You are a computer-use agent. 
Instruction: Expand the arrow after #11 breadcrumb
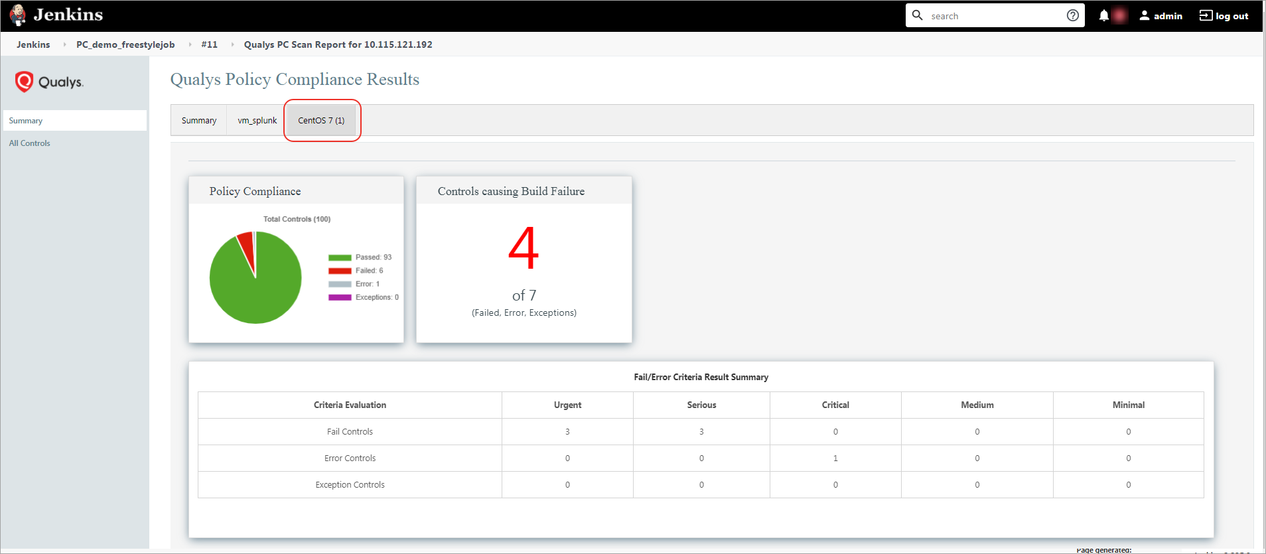(232, 44)
